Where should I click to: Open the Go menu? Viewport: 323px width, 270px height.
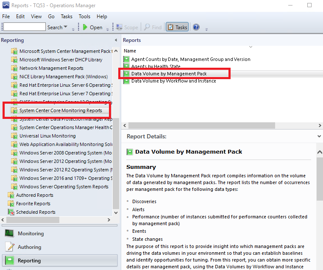51,17
